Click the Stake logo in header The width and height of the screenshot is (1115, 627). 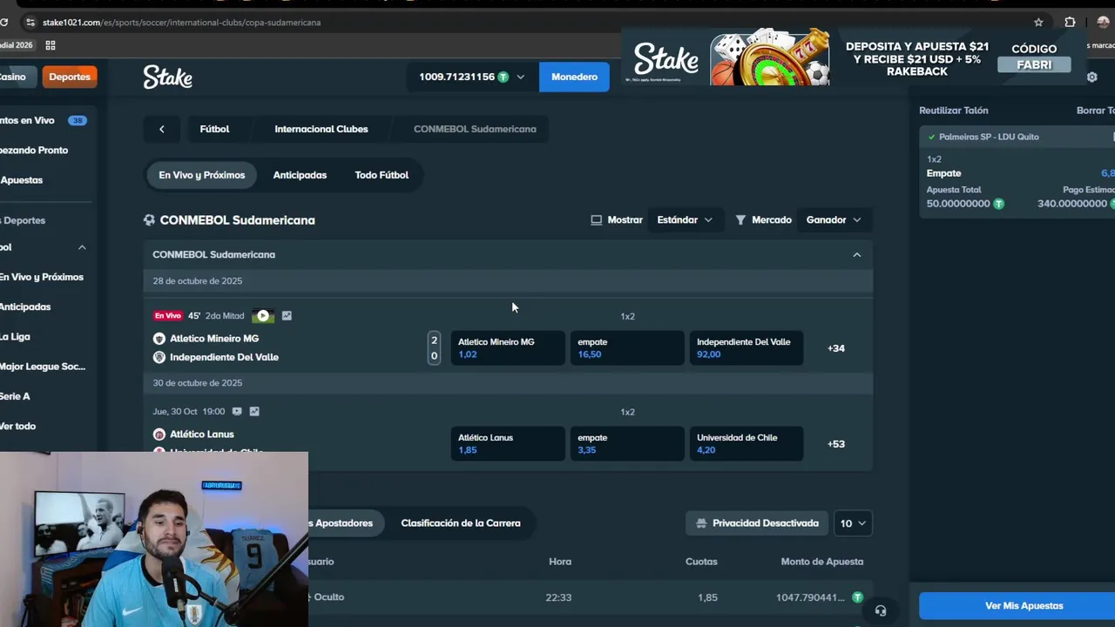click(167, 77)
